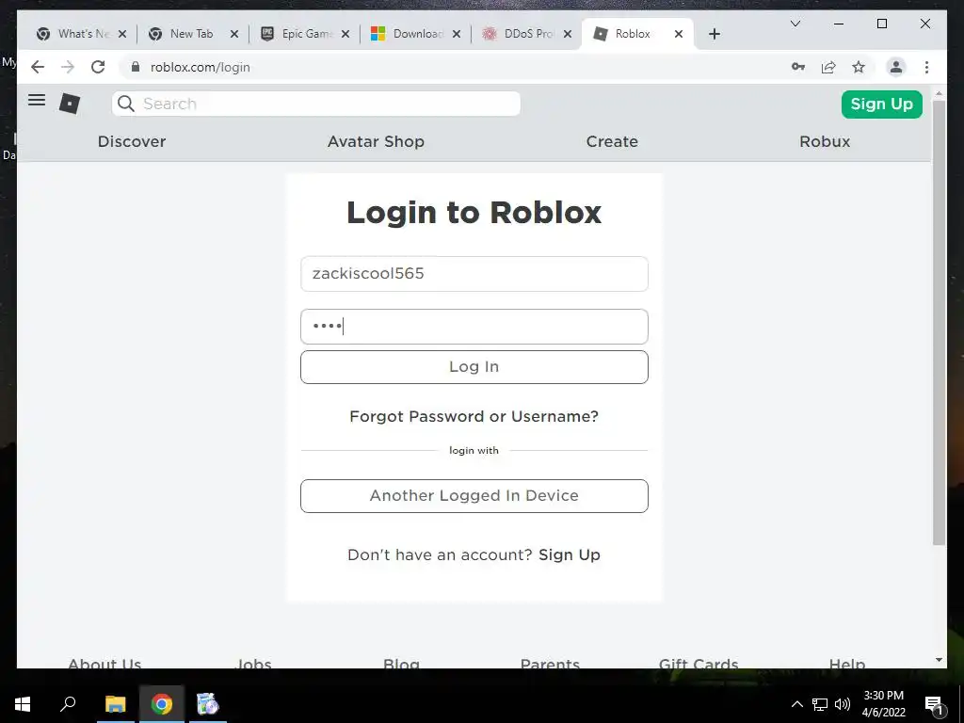Viewport: 964px width, 723px height.
Task: Open the notification center icon
Action: (935, 705)
